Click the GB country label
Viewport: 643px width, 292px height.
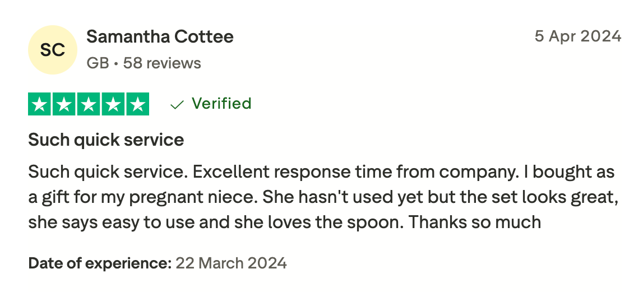coord(98,63)
